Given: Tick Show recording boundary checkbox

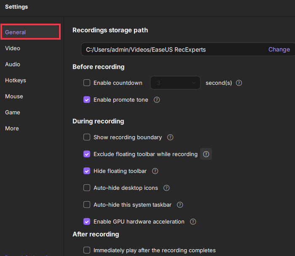Looking at the screenshot, I should tap(87, 137).
